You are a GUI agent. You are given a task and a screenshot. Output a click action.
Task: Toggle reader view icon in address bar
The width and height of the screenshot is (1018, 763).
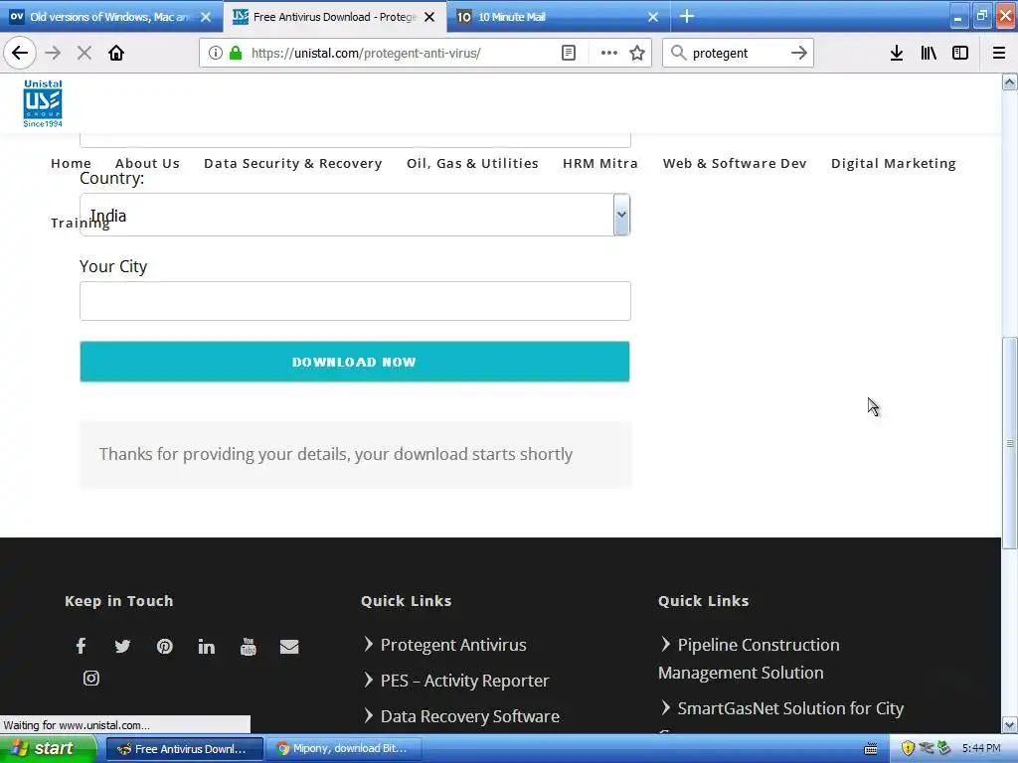(568, 53)
